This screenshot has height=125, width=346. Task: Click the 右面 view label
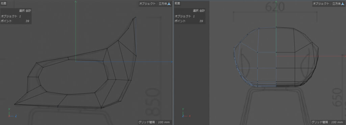tap(3, 3)
